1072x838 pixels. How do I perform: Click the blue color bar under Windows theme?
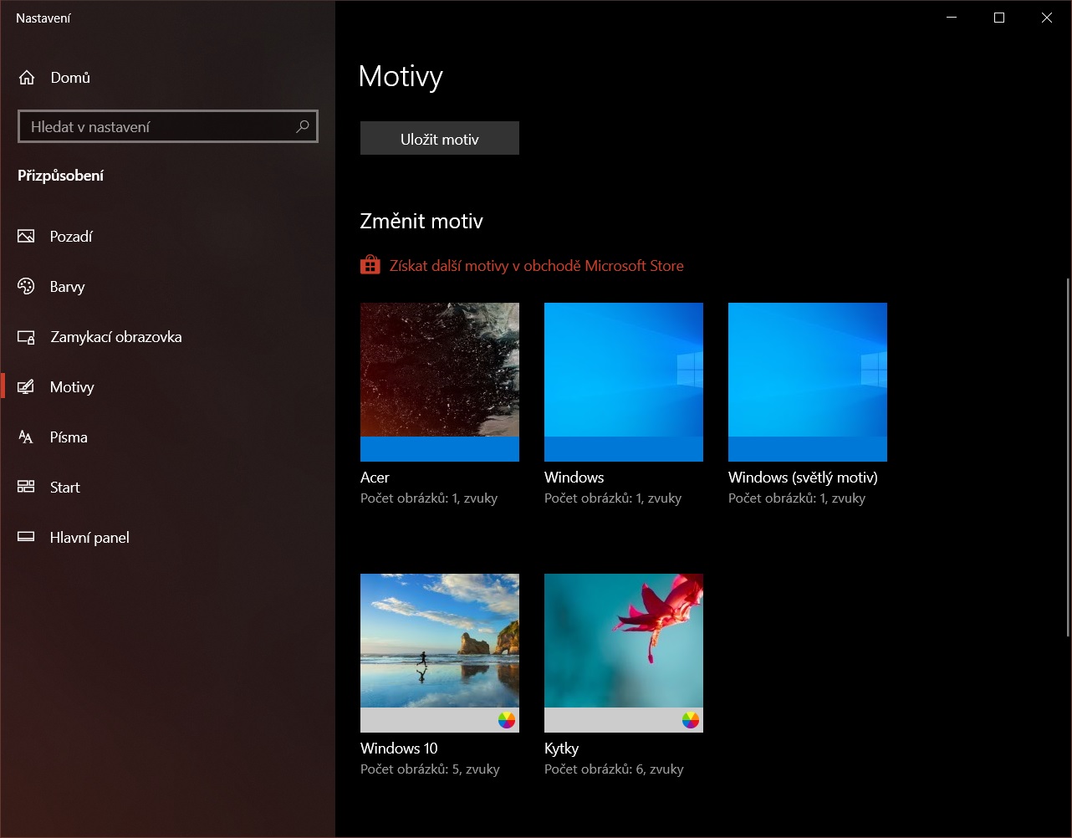pos(624,449)
